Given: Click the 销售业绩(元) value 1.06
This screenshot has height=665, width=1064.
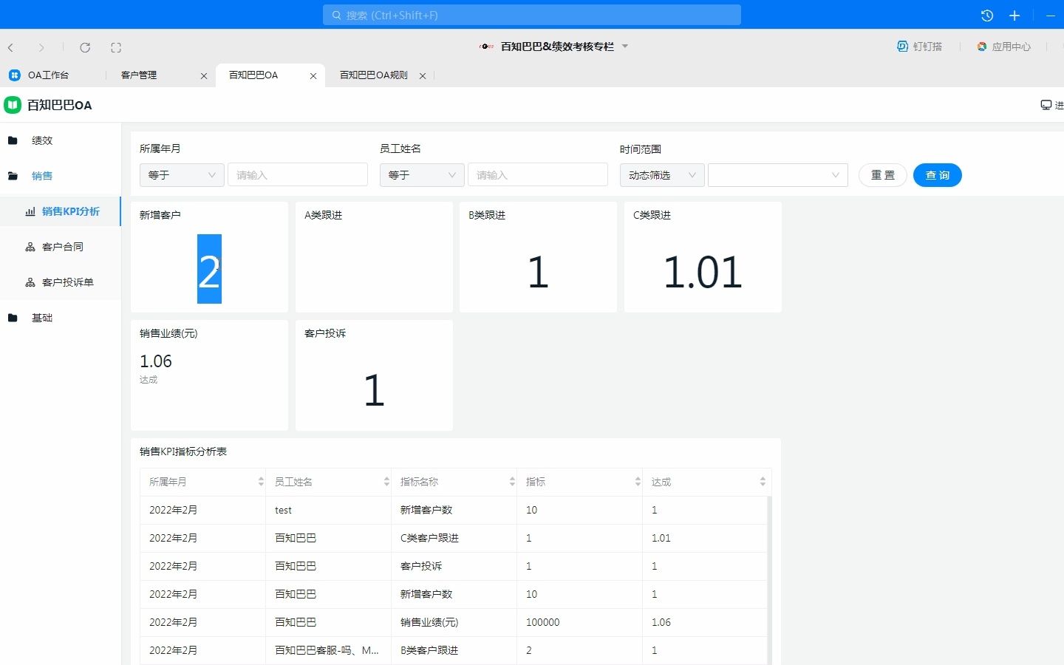Looking at the screenshot, I should 156,361.
